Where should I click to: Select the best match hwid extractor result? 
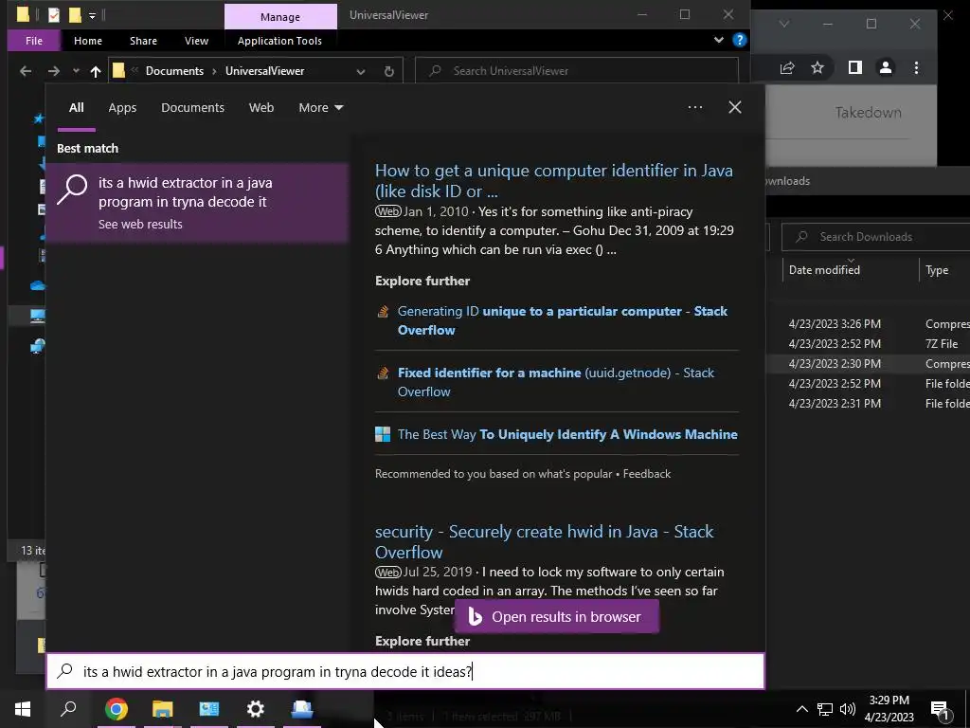197,202
